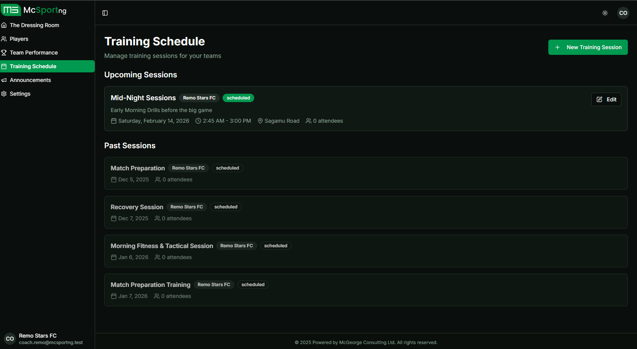Edit the Mid-Night Sessions entry
The height and width of the screenshot is (349, 637).
(606, 99)
